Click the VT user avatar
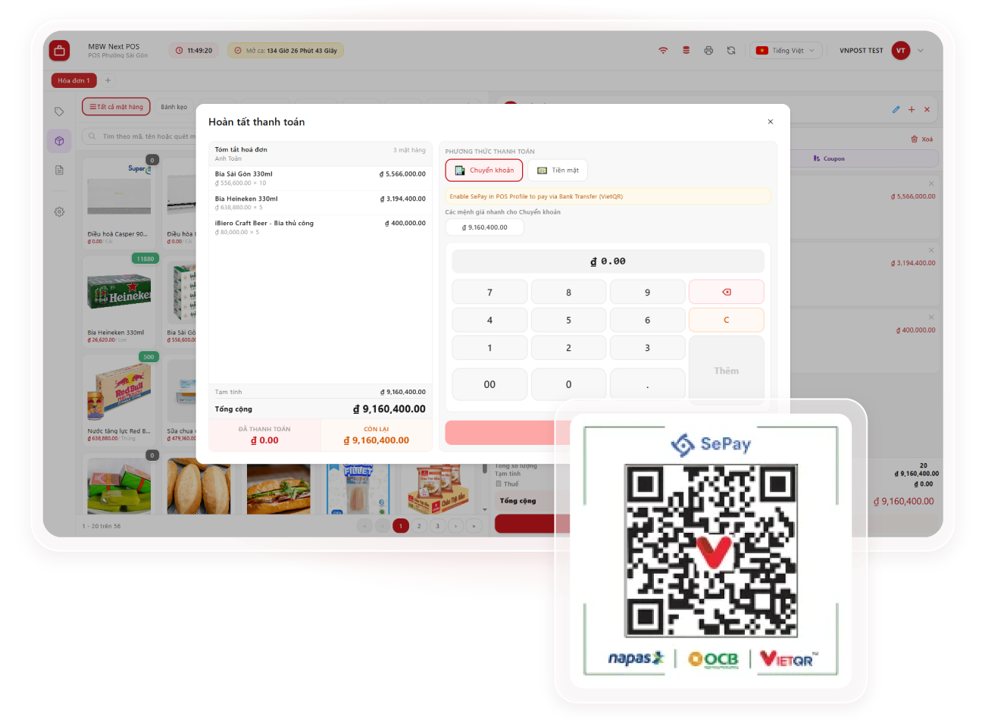985x720 pixels. 900,51
